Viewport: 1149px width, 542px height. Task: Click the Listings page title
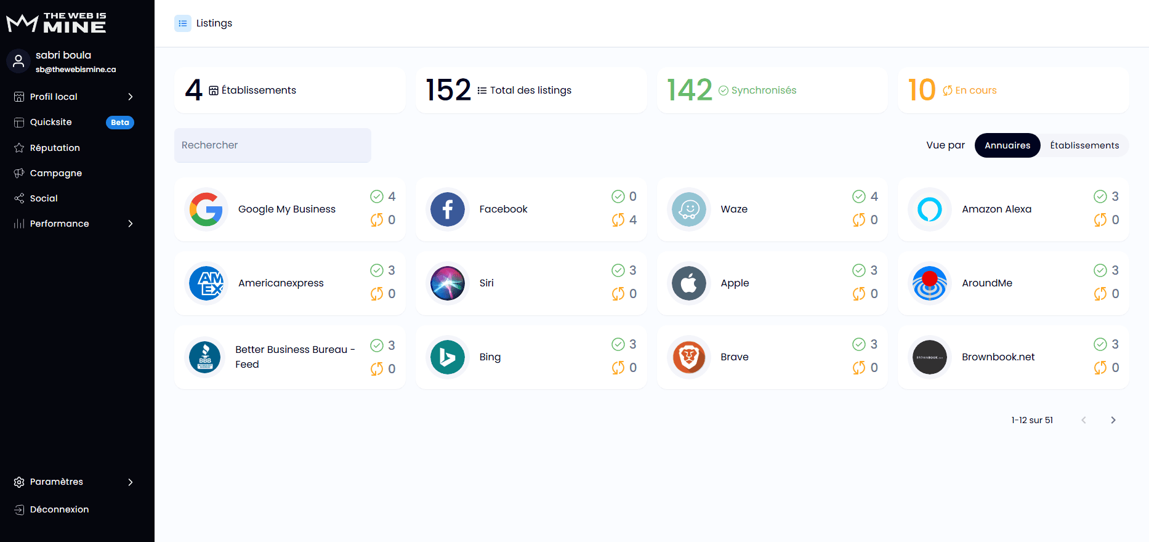pyautogui.click(x=214, y=23)
